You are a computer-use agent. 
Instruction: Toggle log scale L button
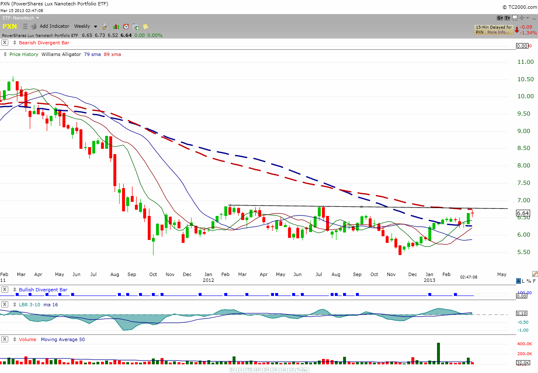point(524,281)
